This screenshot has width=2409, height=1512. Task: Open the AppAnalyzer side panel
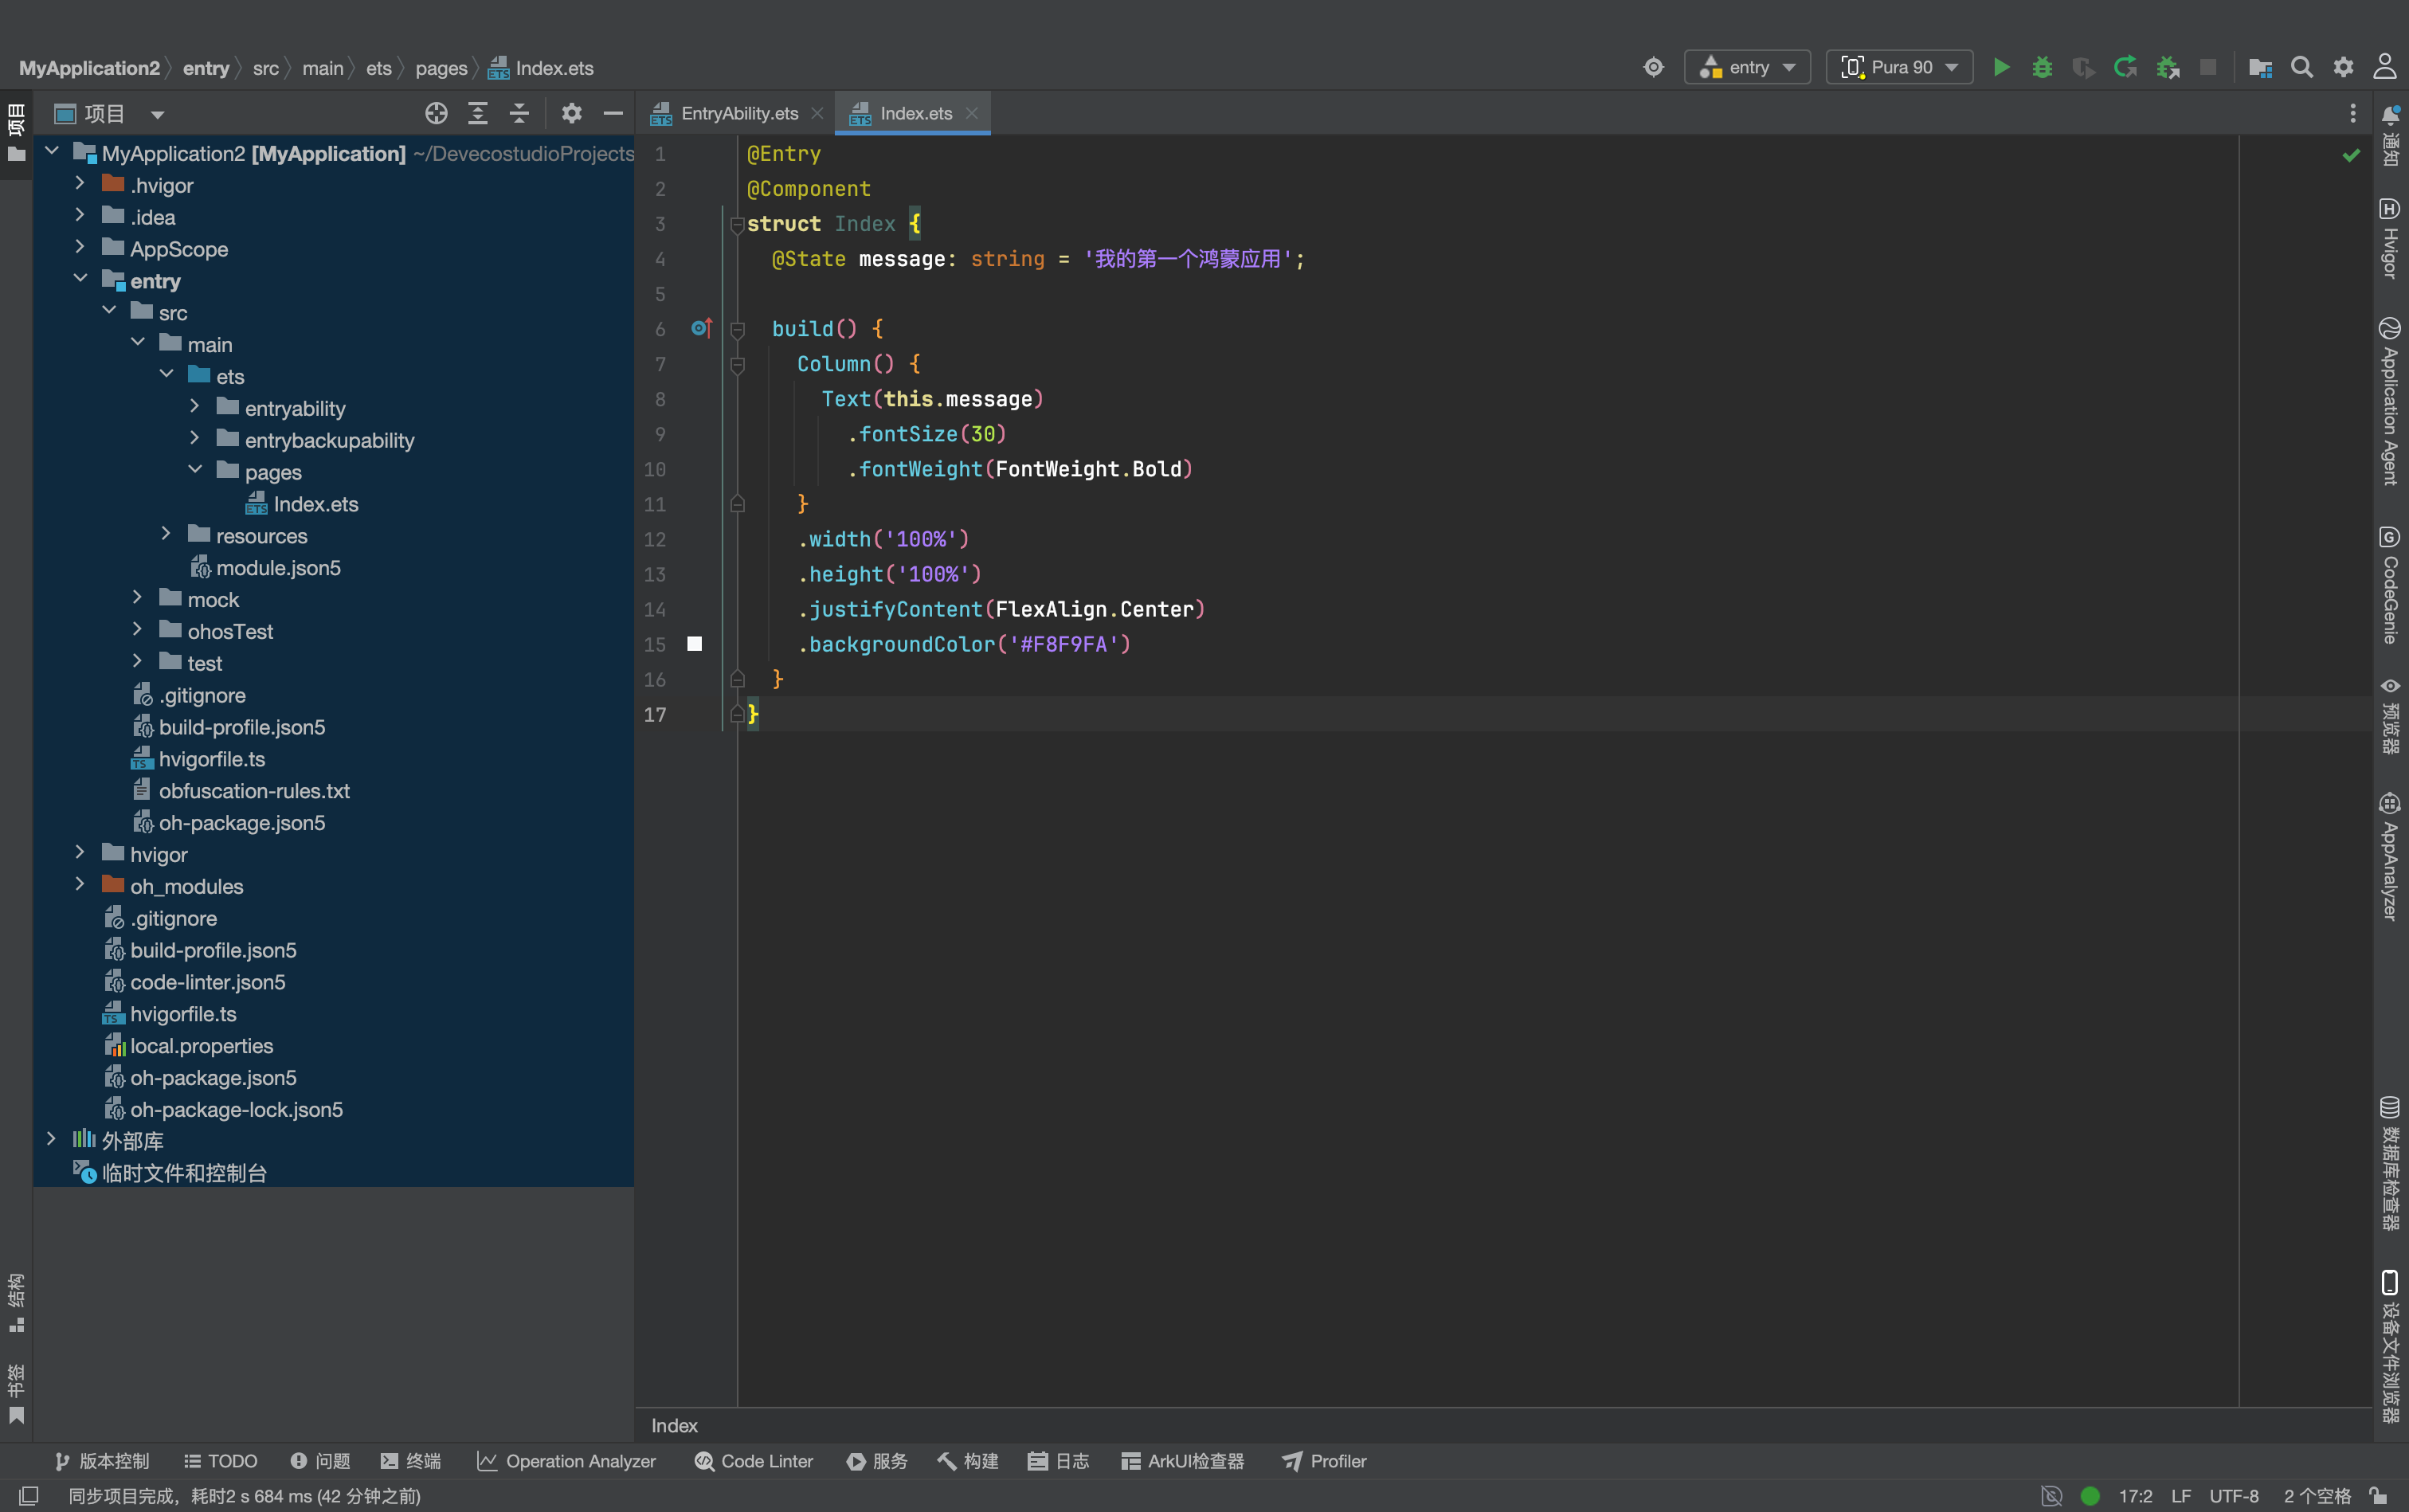click(x=2390, y=856)
